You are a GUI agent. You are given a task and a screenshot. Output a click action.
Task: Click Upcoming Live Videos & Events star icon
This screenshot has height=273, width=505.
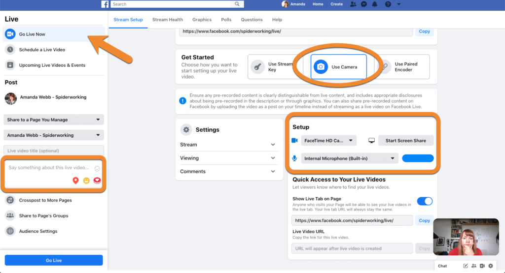point(10,65)
